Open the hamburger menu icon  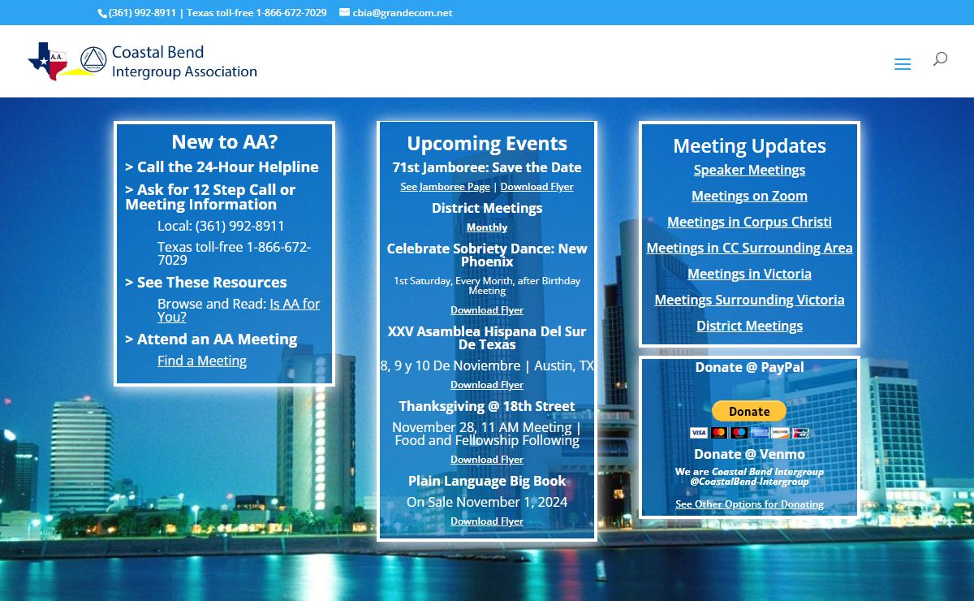pyautogui.click(x=903, y=64)
